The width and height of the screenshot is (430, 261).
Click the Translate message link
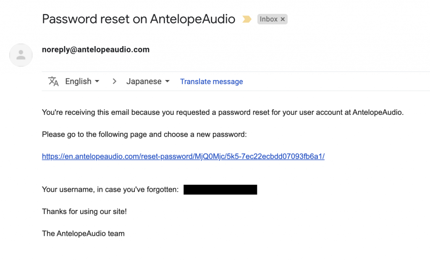pyautogui.click(x=212, y=82)
